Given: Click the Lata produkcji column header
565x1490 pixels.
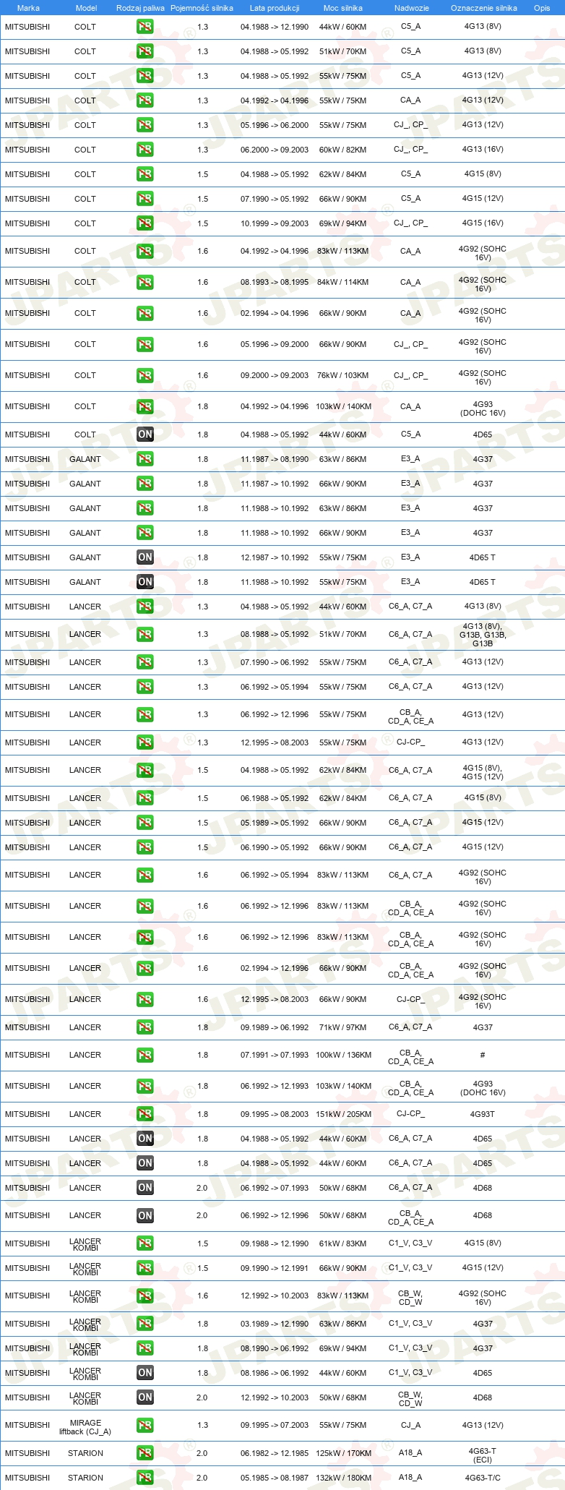Looking at the screenshot, I should [275, 8].
